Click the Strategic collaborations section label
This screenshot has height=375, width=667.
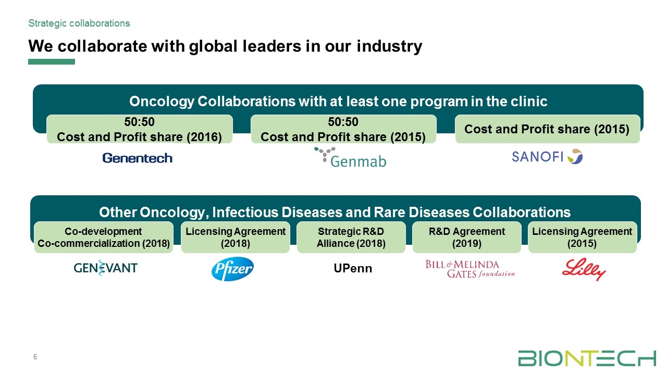[79, 23]
